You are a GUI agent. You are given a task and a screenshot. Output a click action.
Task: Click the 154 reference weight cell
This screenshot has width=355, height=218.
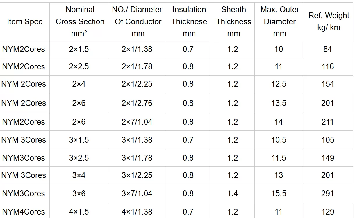pyautogui.click(x=328, y=84)
